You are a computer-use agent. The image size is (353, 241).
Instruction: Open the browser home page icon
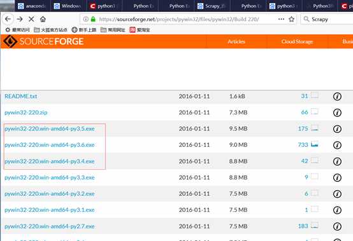(x=43, y=19)
